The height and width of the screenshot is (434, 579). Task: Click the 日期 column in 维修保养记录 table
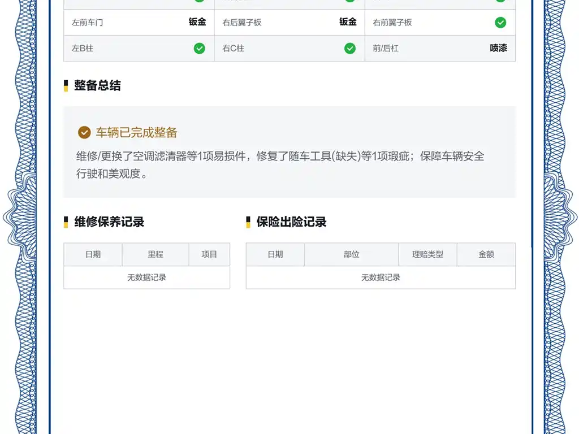pyautogui.click(x=93, y=254)
